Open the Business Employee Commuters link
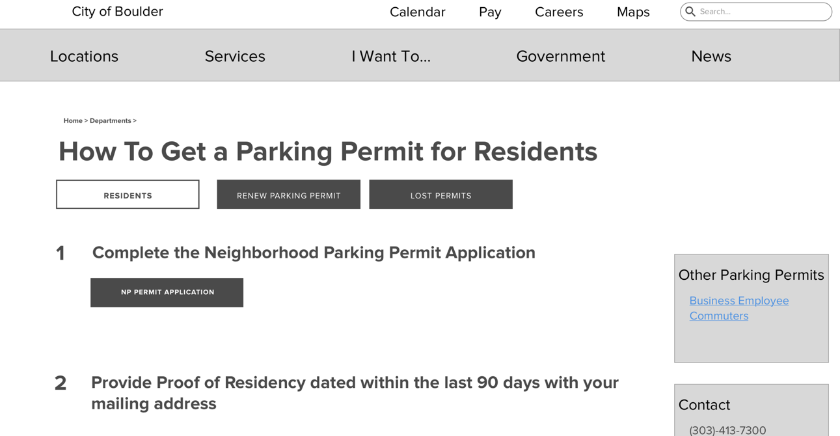This screenshot has width=840, height=436. pyautogui.click(x=739, y=308)
